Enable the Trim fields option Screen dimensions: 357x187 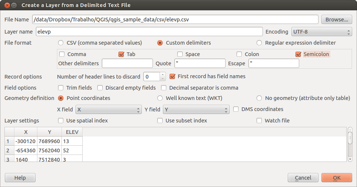click(61, 88)
